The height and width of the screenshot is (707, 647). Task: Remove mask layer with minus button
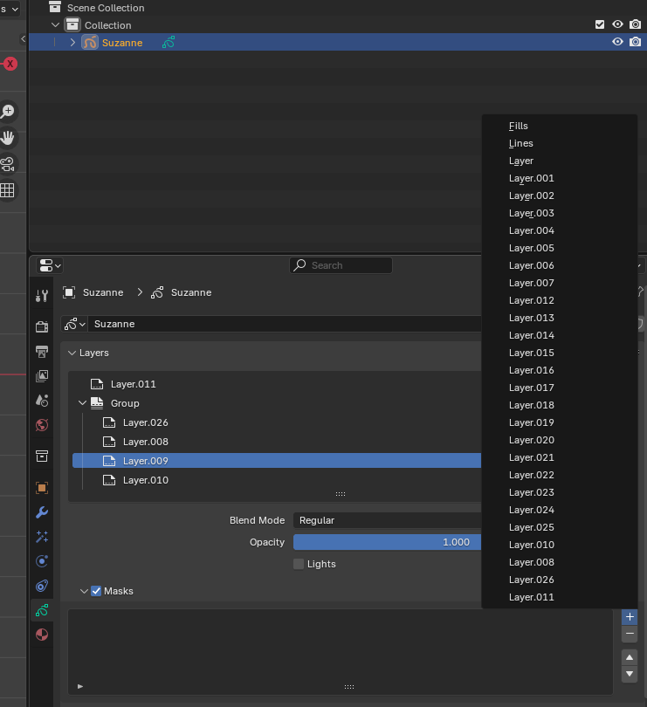coord(630,634)
